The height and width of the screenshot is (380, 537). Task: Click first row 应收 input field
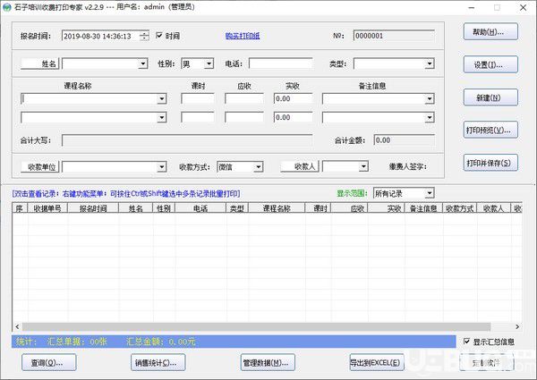pos(244,99)
